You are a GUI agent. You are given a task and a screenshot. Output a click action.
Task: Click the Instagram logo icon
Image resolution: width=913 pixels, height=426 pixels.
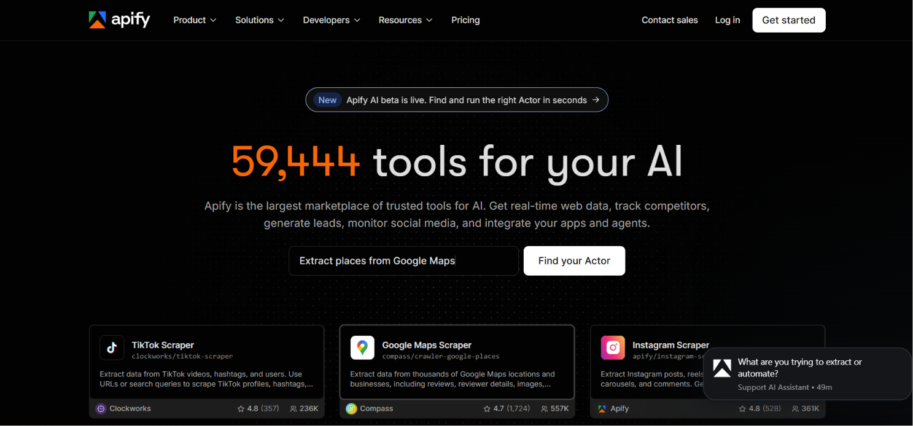click(613, 347)
